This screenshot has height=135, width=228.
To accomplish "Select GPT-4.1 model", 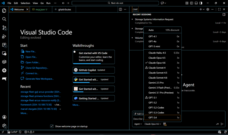I will click(x=163, y=36).
